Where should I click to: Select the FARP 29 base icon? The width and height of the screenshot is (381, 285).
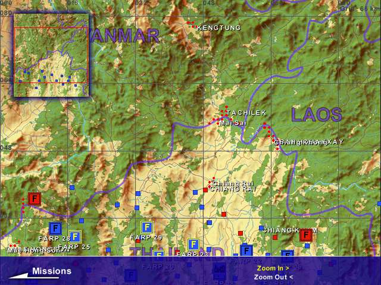coord(146,227)
